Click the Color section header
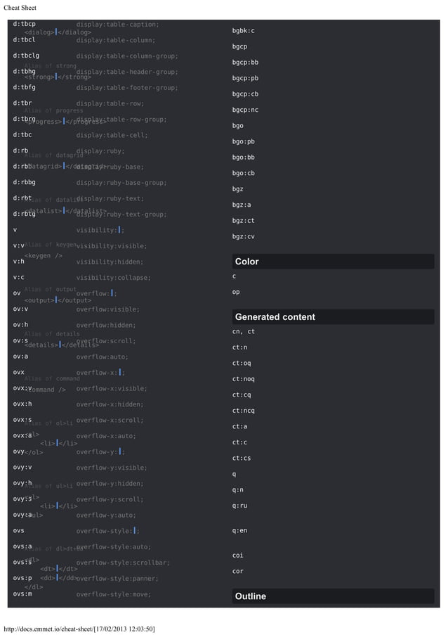448x635 pixels. click(247, 262)
